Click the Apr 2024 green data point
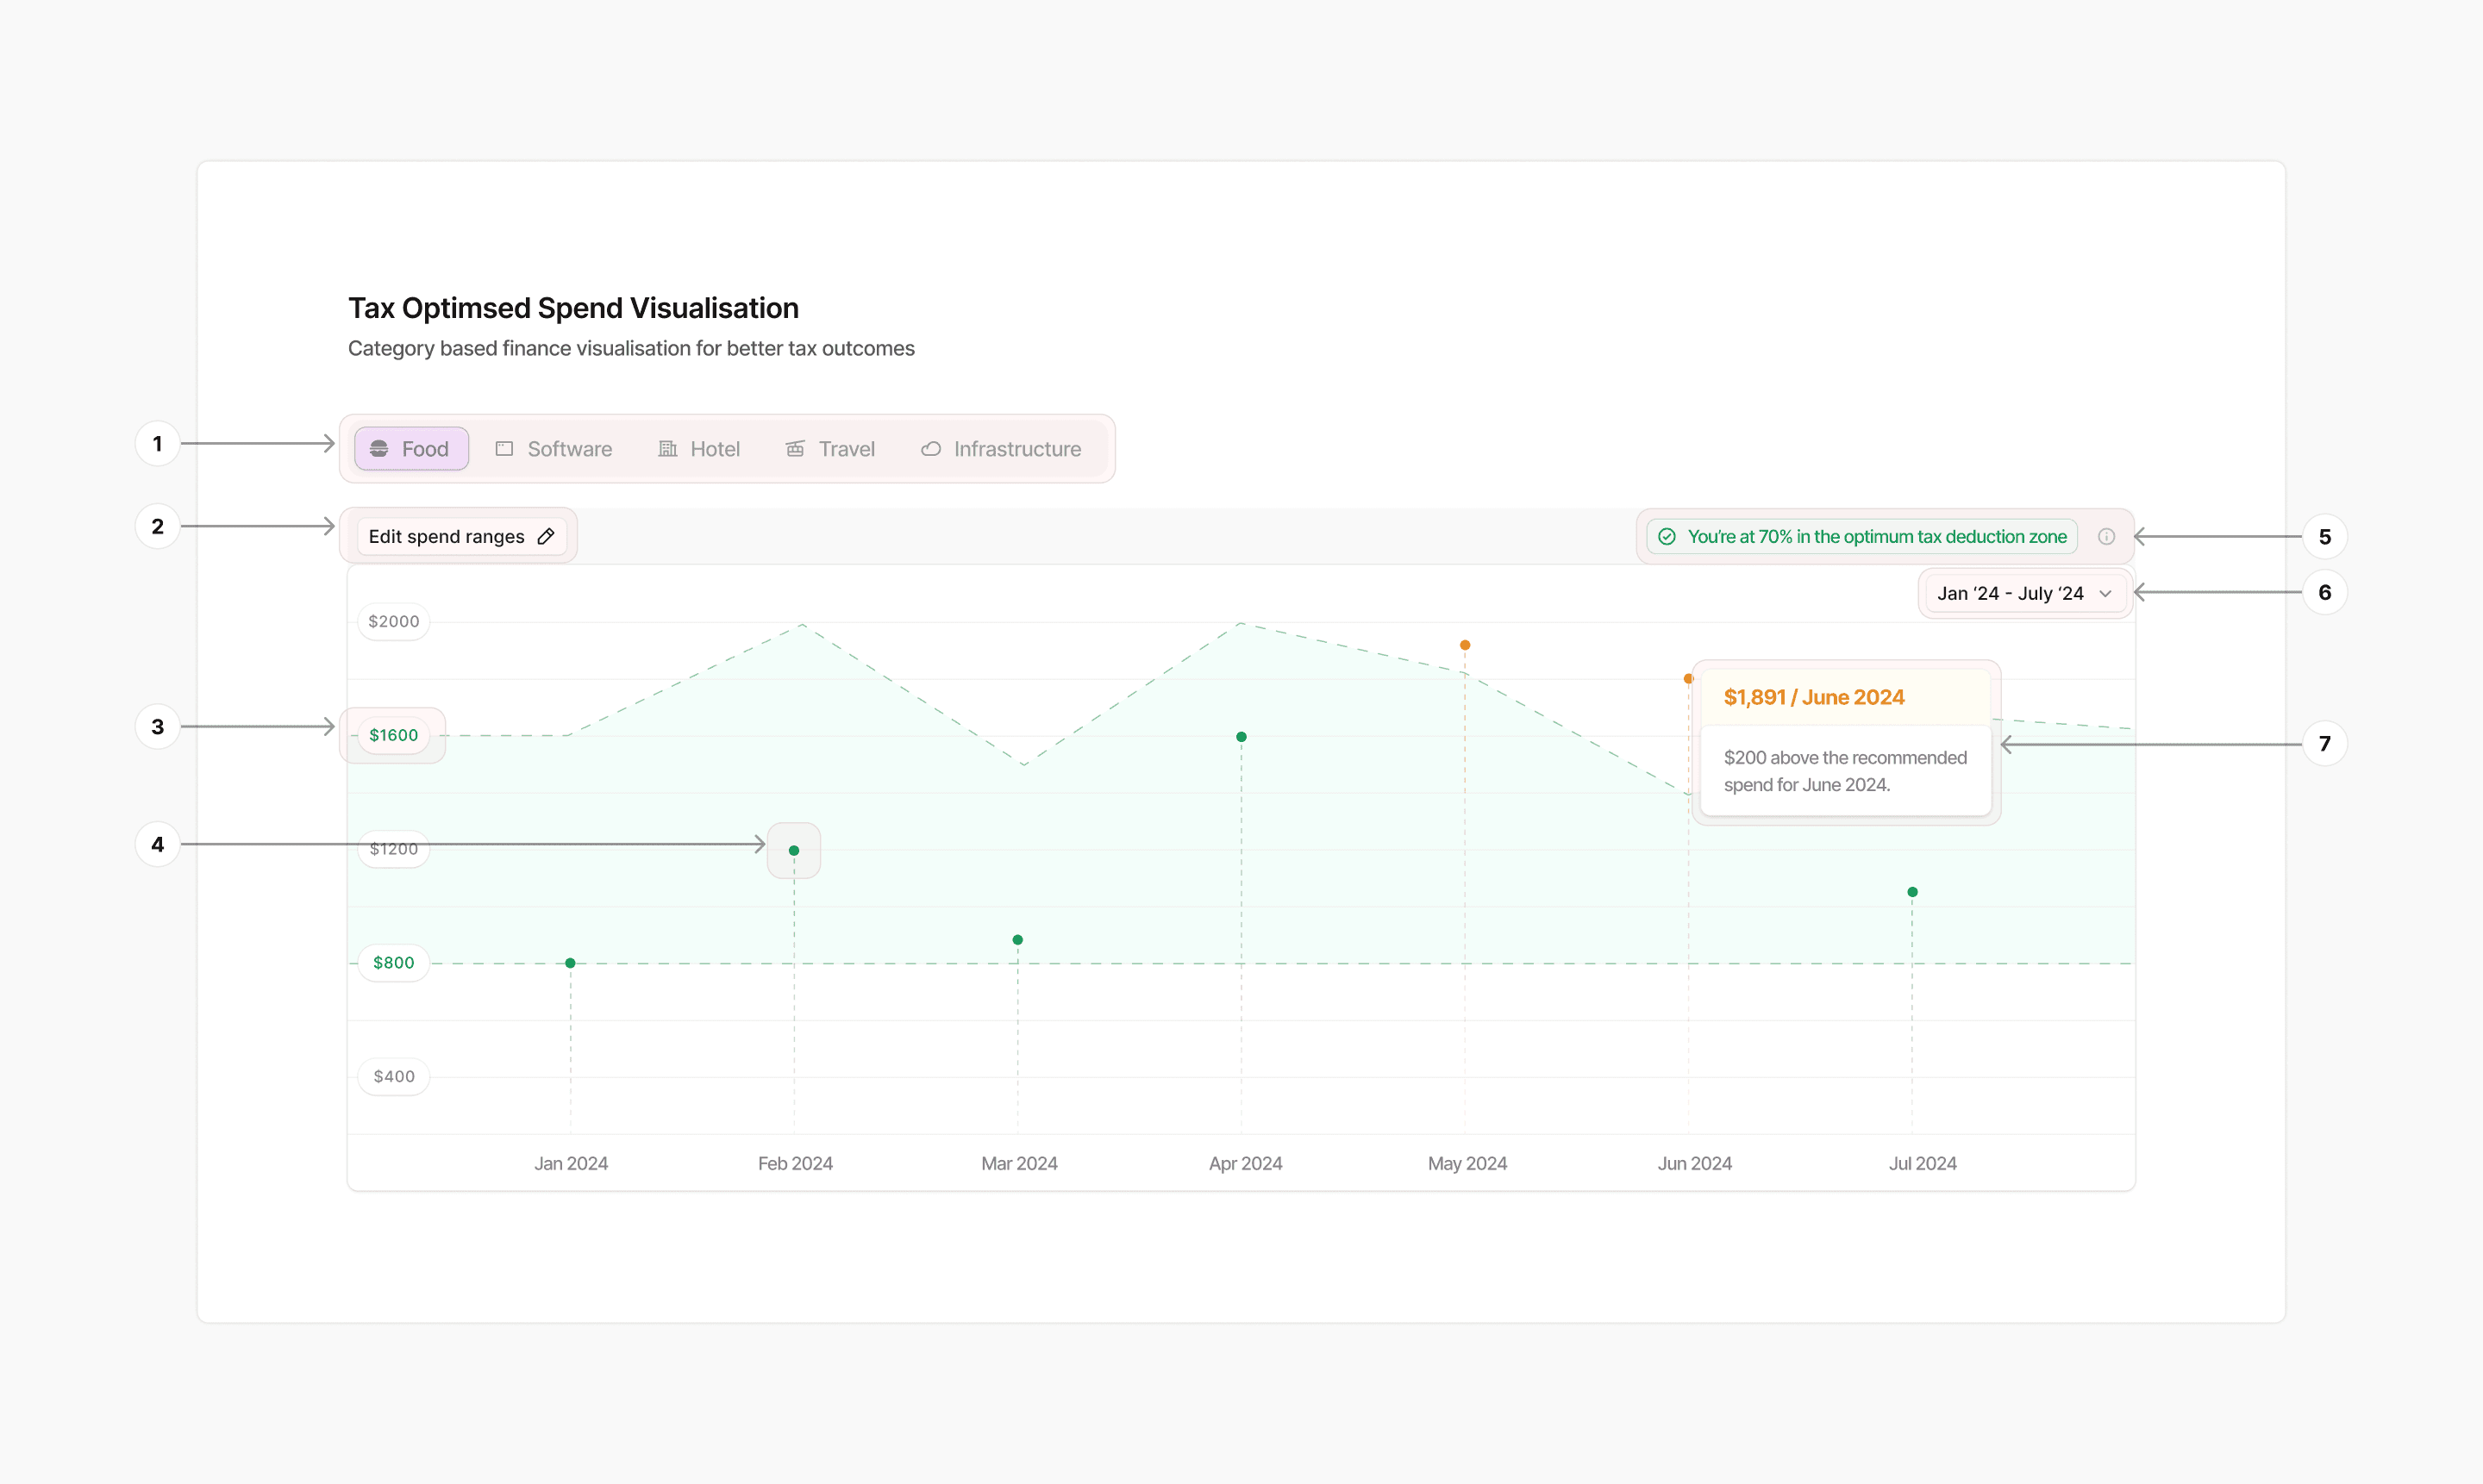Viewport: 2483px width, 1484px height. tap(1241, 737)
